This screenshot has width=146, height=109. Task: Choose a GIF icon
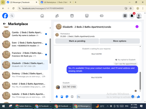pyautogui.click(x=72, y=97)
